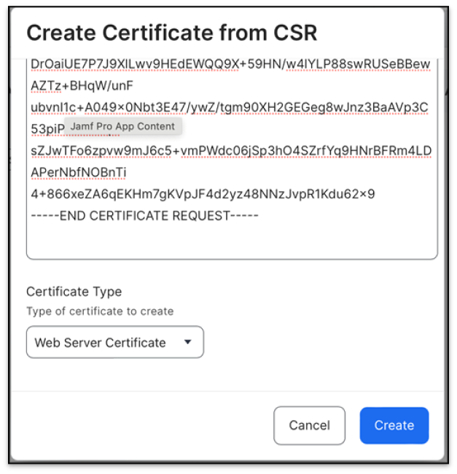Click the CSR line reading APerNbfNOBnTi
The width and height of the screenshot is (457, 474).
pyautogui.click(x=79, y=172)
